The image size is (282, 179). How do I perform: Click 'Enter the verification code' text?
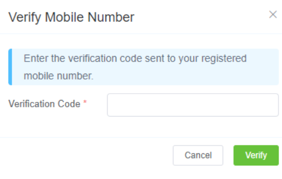(83, 59)
